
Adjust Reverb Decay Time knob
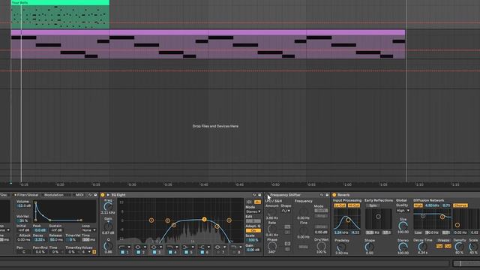(422, 247)
